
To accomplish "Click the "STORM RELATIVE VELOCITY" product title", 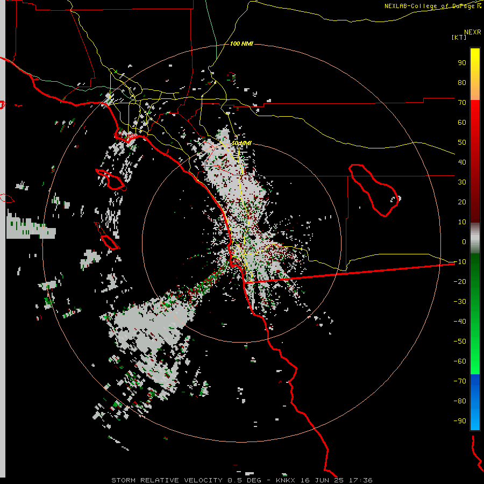I will coord(167,480).
